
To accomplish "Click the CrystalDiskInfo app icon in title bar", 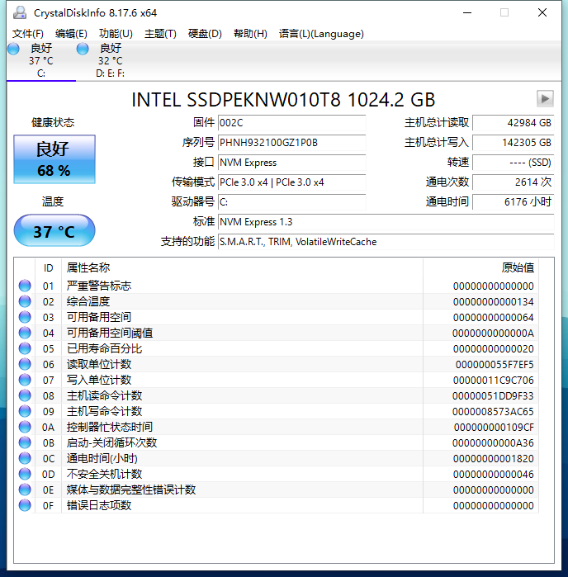I will click(20, 13).
